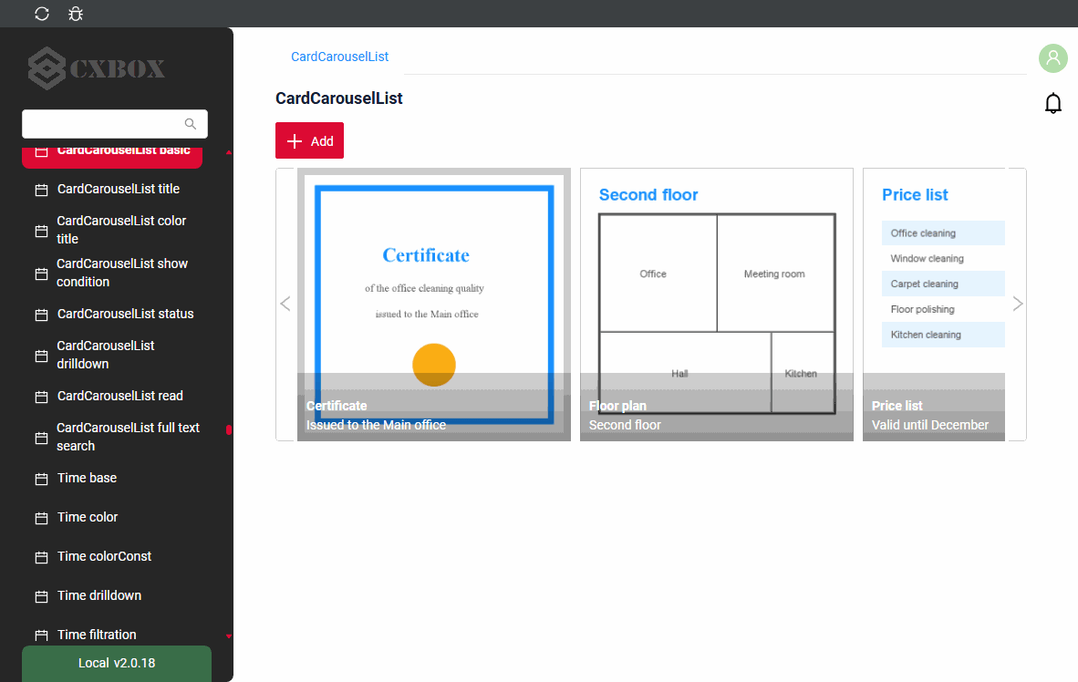Select CardCarouselList basic menu item

coord(112,156)
